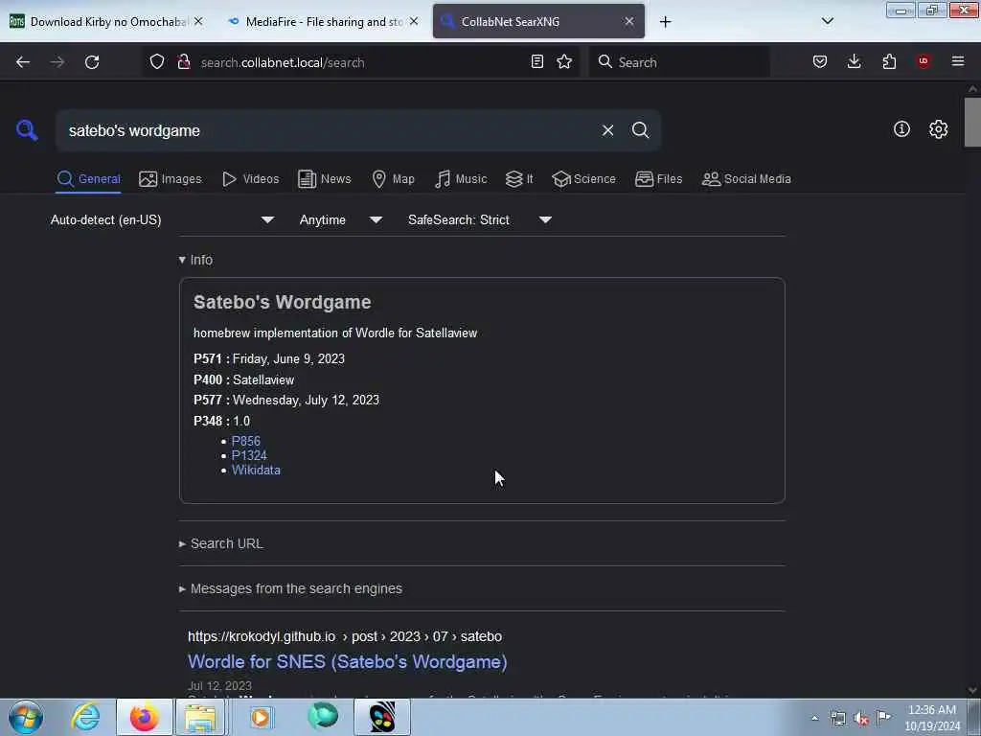Open the P856 link
Screen dimensions: 981x736
point(246,441)
